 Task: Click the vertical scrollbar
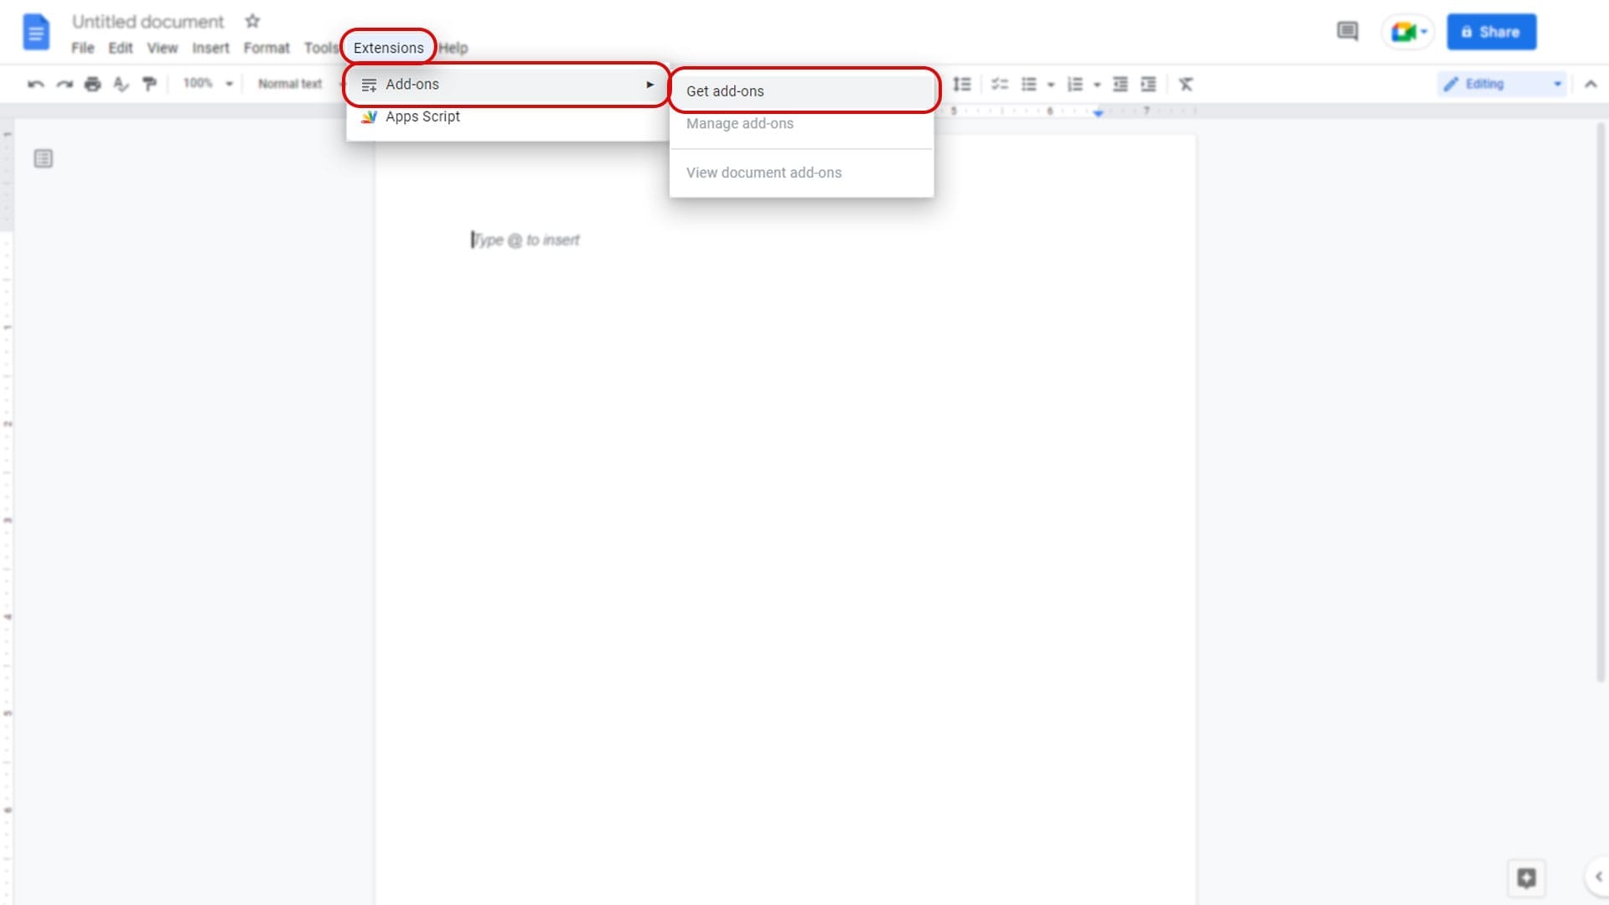pos(1601,402)
